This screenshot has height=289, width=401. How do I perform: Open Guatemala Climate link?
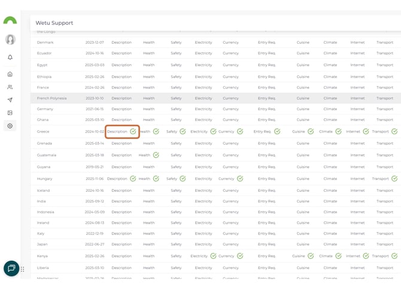(x=330, y=155)
